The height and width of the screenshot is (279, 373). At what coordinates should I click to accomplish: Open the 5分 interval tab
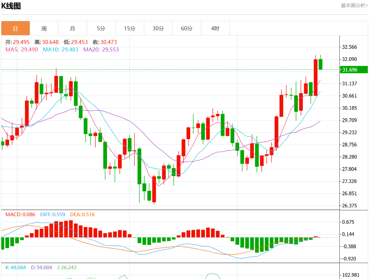(101, 29)
